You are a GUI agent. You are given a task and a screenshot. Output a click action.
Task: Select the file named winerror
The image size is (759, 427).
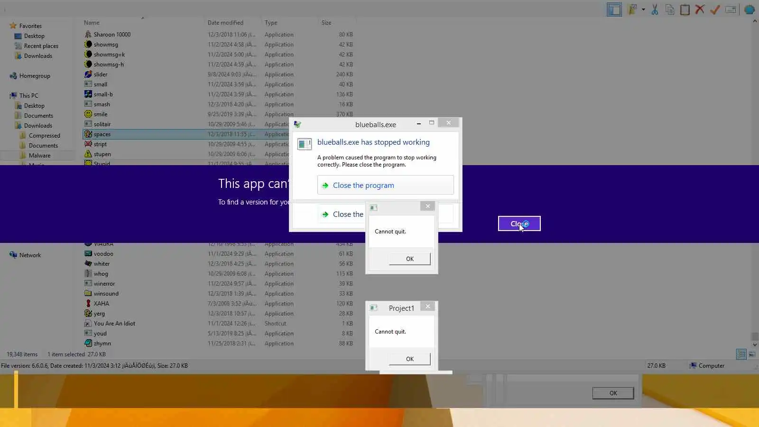[x=104, y=284]
